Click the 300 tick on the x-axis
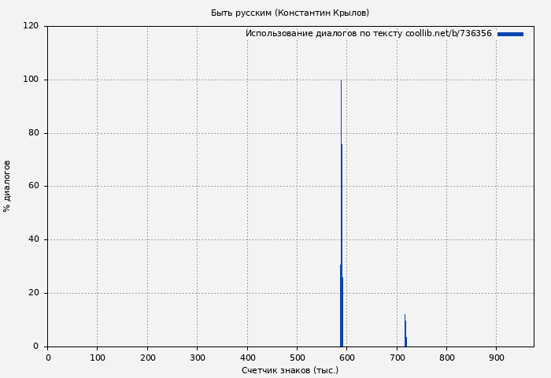 (x=197, y=358)
